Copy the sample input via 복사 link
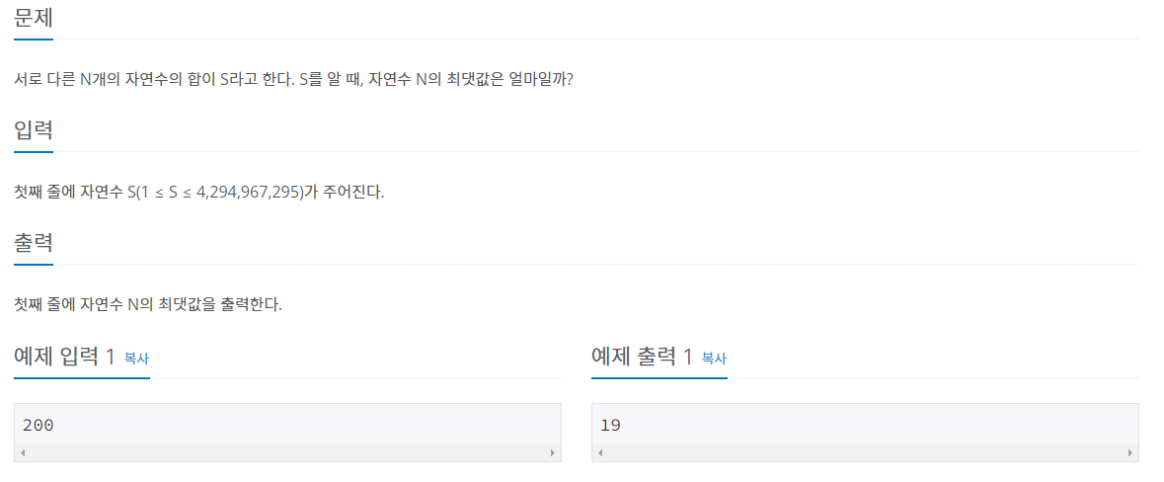The height and width of the screenshot is (482, 1164). [x=136, y=358]
